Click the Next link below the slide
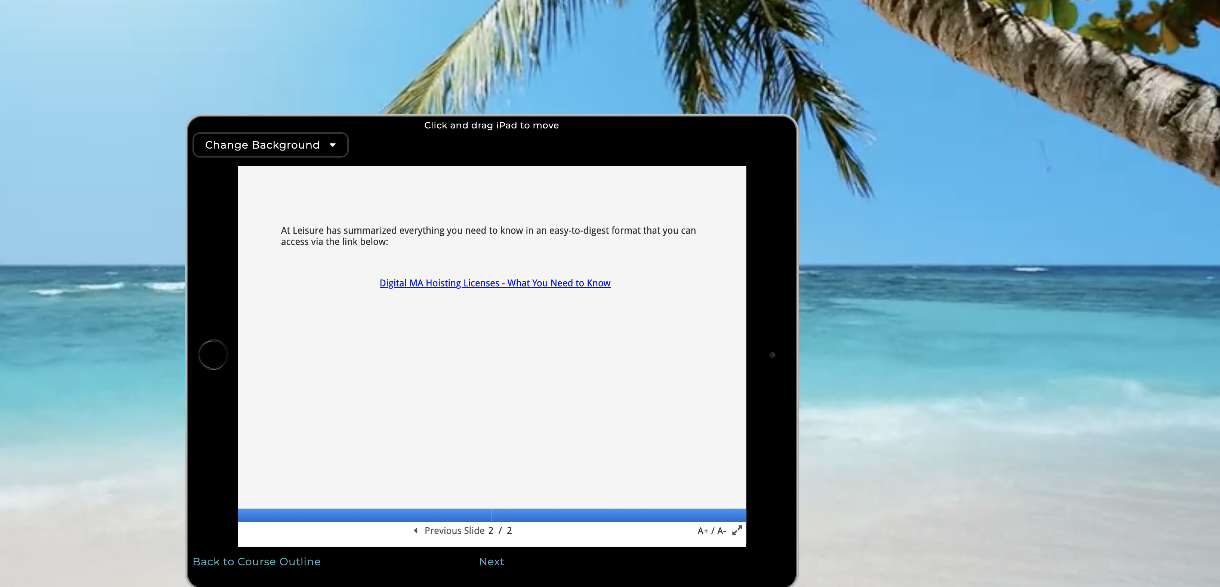The image size is (1220, 587). (x=491, y=562)
